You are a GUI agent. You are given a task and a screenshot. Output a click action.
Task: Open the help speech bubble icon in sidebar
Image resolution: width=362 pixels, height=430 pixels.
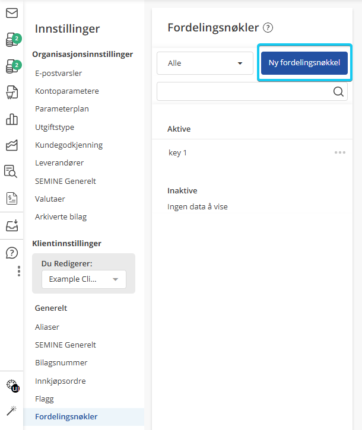[x=12, y=253]
